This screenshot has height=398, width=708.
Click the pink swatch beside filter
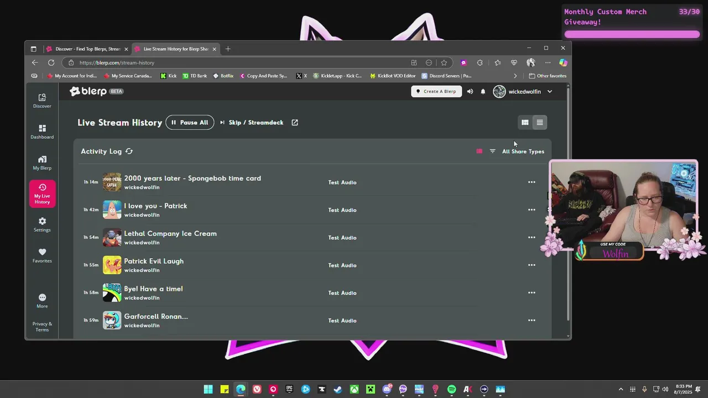tap(479, 151)
